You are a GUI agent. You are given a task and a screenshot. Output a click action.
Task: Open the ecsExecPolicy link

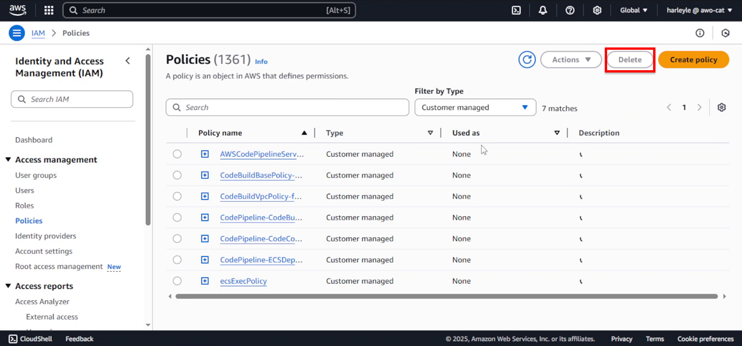[243, 281]
